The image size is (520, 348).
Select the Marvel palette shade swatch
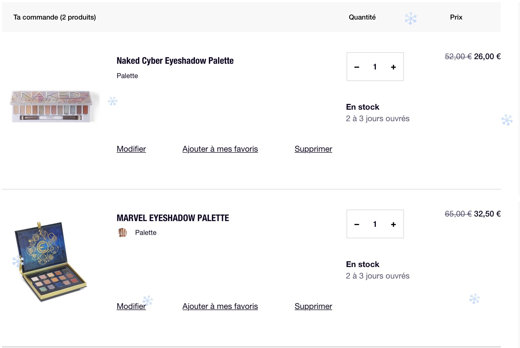tap(122, 233)
